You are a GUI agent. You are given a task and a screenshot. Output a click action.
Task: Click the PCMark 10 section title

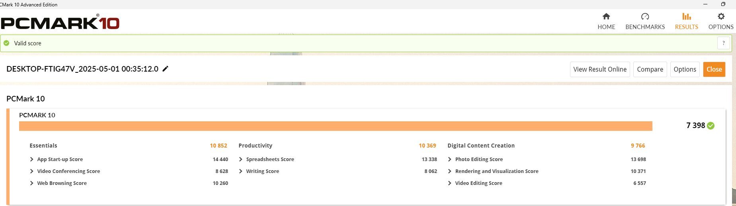[x=25, y=99]
